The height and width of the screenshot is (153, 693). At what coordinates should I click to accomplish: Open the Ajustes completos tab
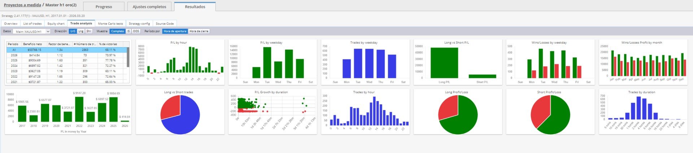point(149,6)
